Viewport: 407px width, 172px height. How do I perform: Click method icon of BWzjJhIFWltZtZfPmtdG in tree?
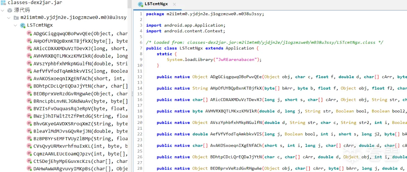(29, 116)
